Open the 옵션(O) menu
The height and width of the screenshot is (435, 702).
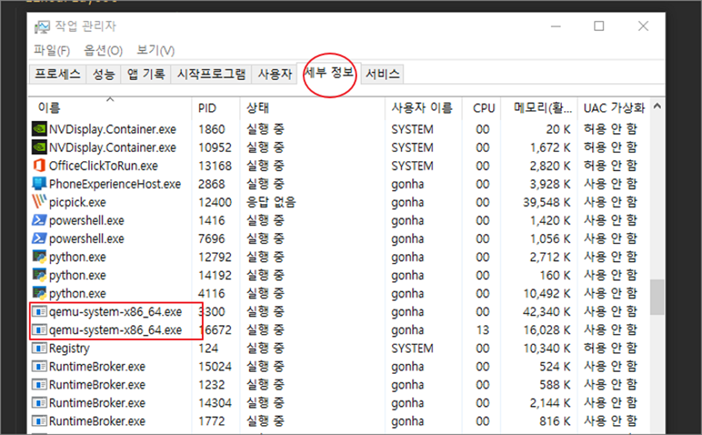103,51
